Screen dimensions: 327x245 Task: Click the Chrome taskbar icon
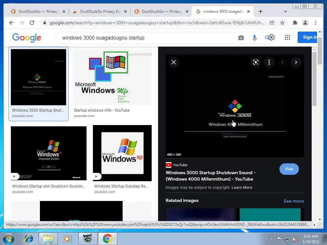107,239
